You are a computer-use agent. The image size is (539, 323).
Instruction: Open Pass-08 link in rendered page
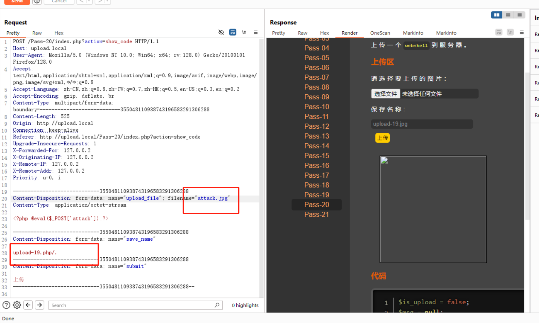click(x=317, y=87)
